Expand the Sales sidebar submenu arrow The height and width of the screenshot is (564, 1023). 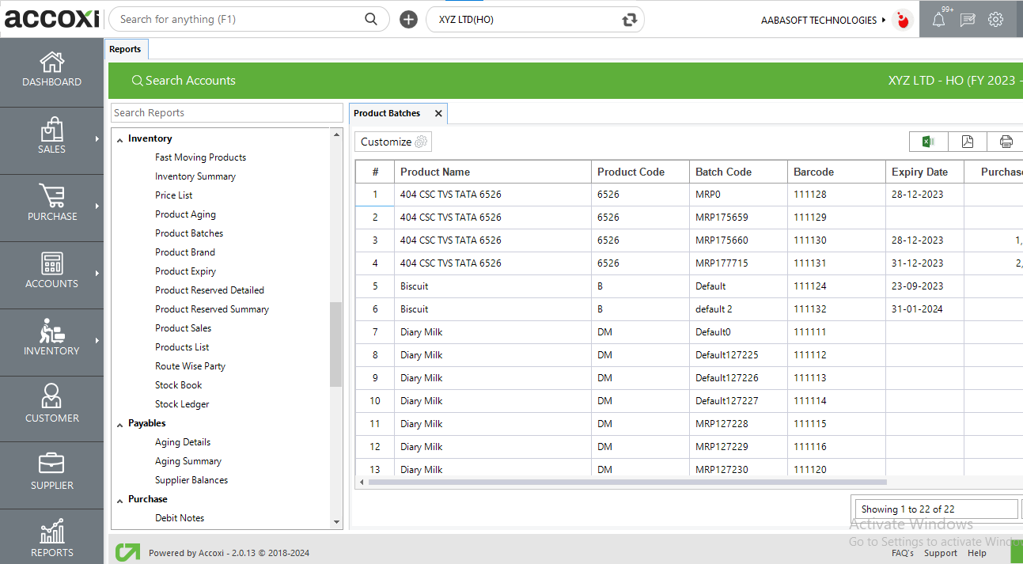click(x=97, y=139)
